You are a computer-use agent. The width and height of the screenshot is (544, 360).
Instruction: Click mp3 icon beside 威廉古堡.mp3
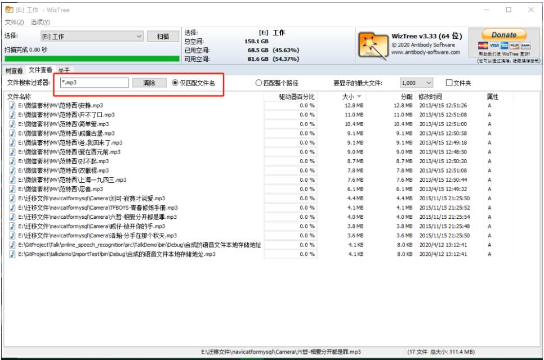[x=12, y=133]
